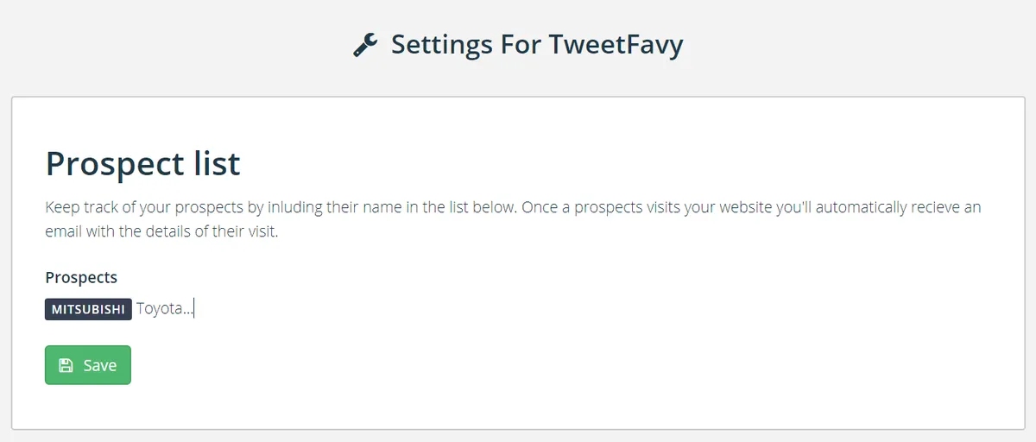Focus the Toyota... prospects input field
The width and height of the screenshot is (1036, 442).
click(345, 309)
